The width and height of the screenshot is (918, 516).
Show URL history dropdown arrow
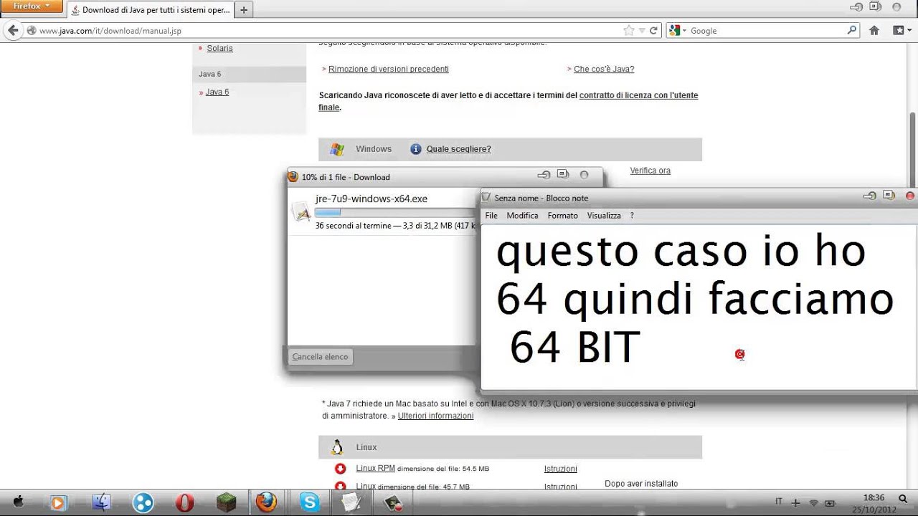(641, 31)
